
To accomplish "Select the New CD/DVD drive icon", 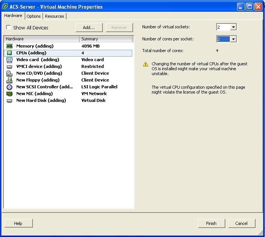I will click(x=9, y=73).
